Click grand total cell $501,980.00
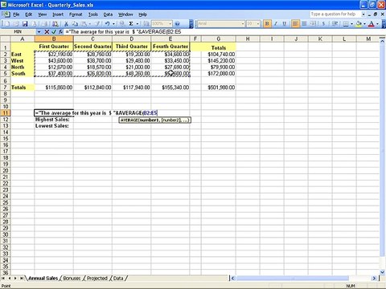The image size is (386, 289). [x=219, y=88]
